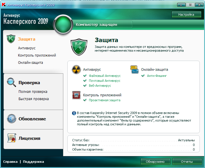Click the Проактивная защита component link
The image size is (205, 168).
pyautogui.click(x=105, y=100)
